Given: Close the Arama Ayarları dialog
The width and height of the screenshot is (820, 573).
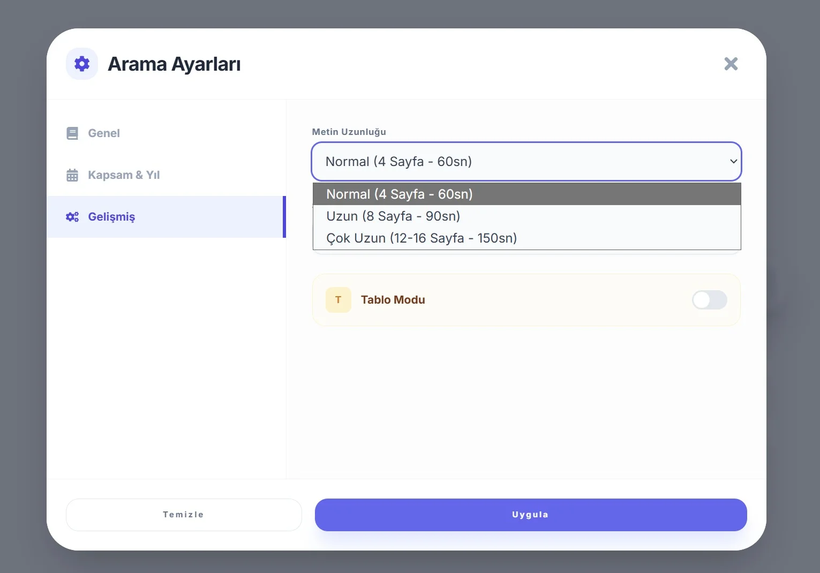Looking at the screenshot, I should point(731,64).
